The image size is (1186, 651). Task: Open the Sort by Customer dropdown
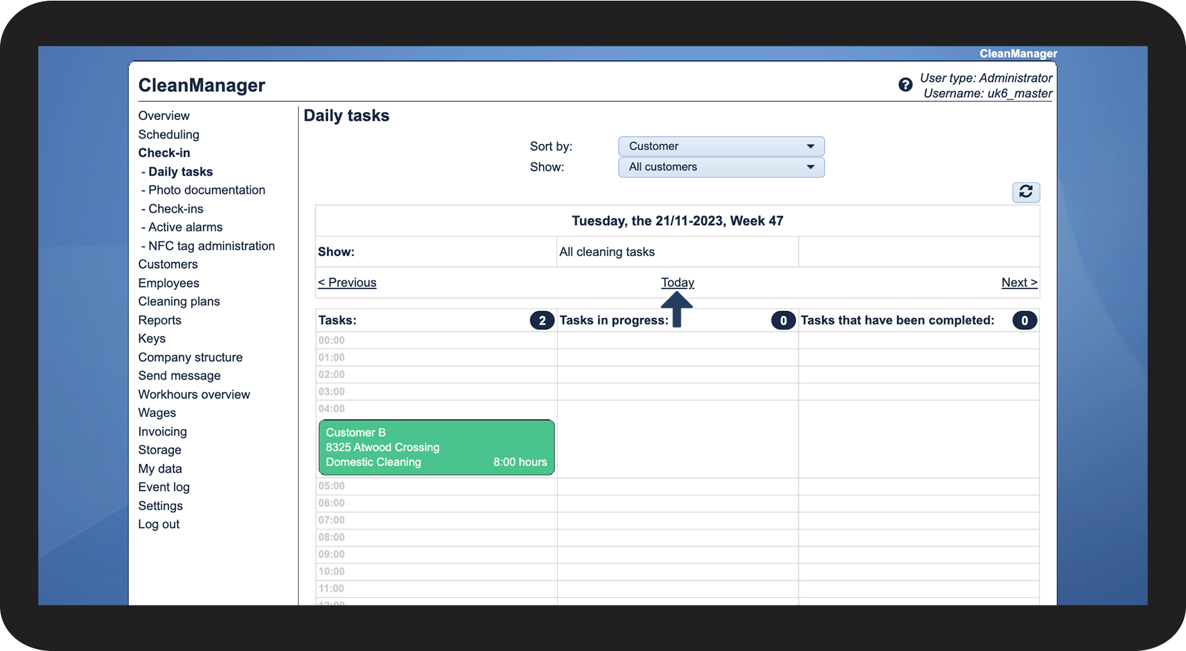click(x=721, y=146)
